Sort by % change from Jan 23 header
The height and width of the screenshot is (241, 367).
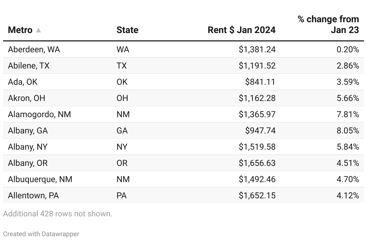[328, 24]
